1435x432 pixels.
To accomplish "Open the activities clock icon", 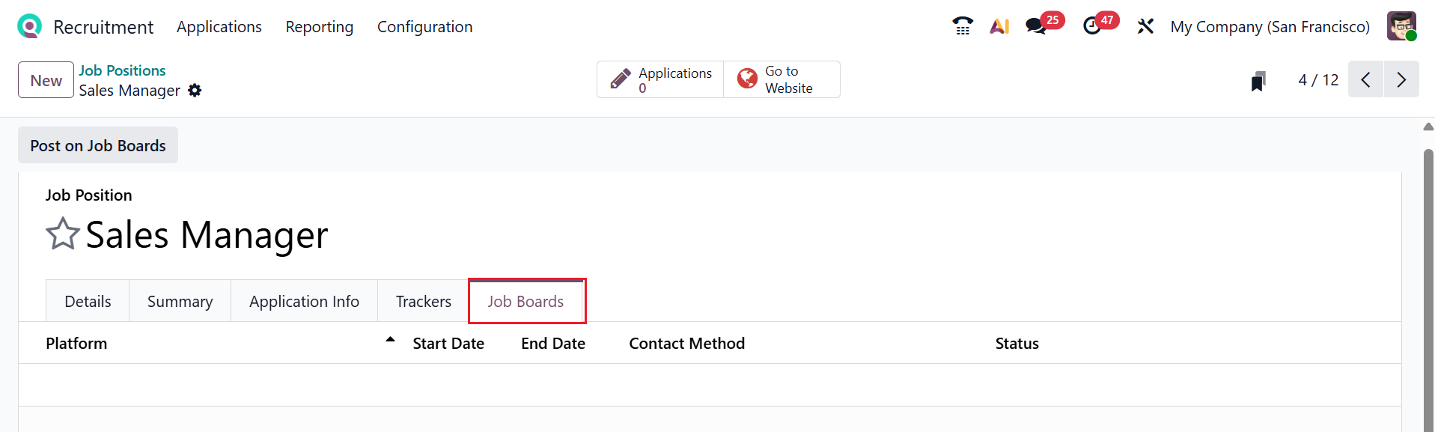I will coord(1092,26).
